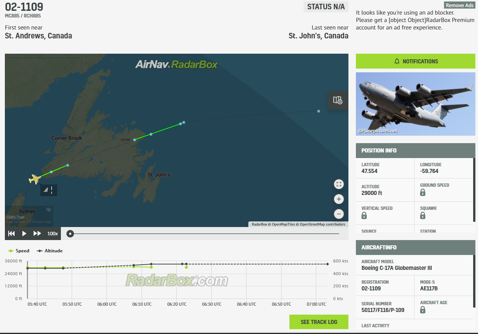Select Boeing C-17A Globemaster III text

(x=397, y=268)
